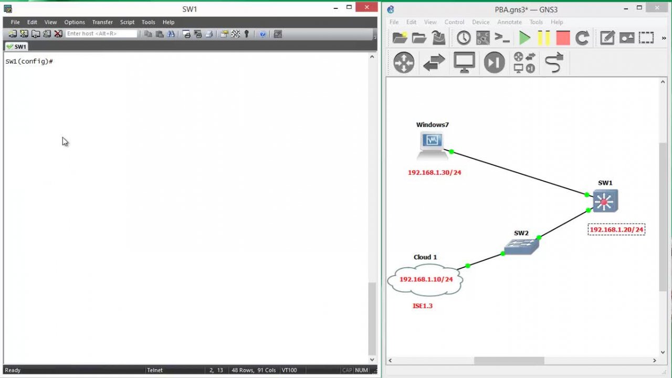Reload all devices in GNS3
The height and width of the screenshot is (378, 672).
pyautogui.click(x=581, y=38)
